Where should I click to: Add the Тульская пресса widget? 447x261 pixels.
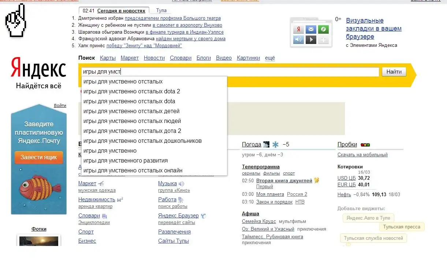pyautogui.click(x=402, y=227)
